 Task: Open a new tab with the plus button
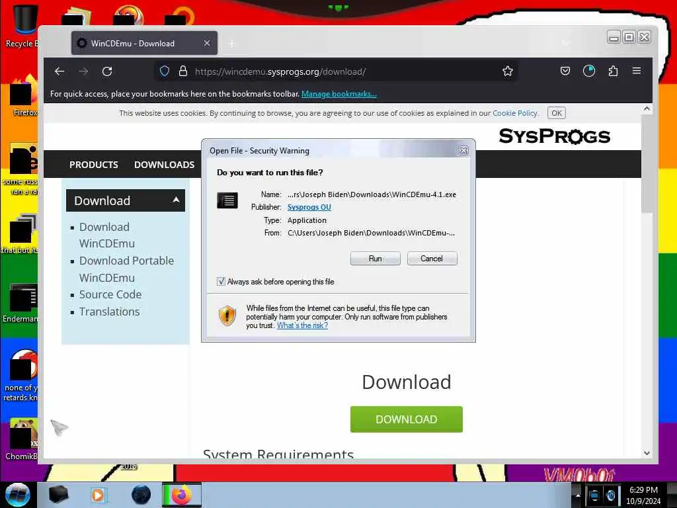coord(232,44)
